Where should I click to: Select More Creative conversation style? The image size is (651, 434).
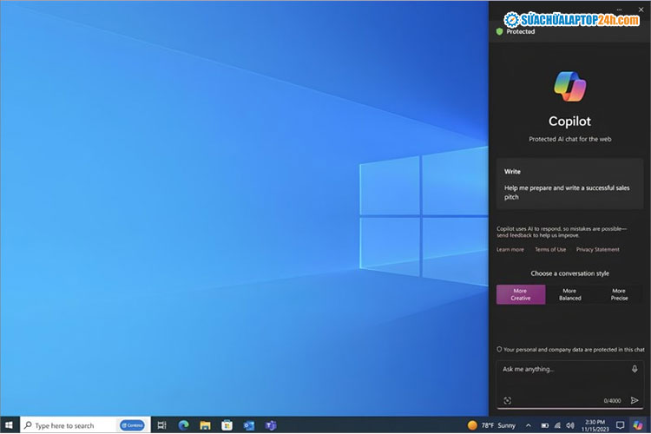coord(520,294)
